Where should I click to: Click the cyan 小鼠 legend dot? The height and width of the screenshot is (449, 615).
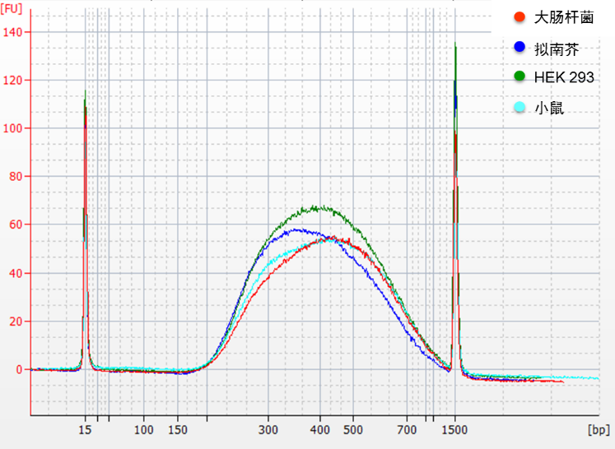(519, 107)
